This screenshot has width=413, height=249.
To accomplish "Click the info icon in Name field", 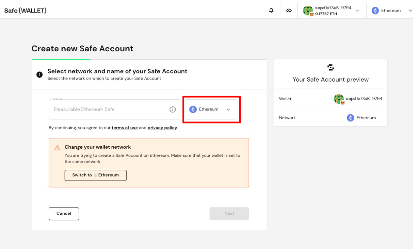I will [173, 109].
